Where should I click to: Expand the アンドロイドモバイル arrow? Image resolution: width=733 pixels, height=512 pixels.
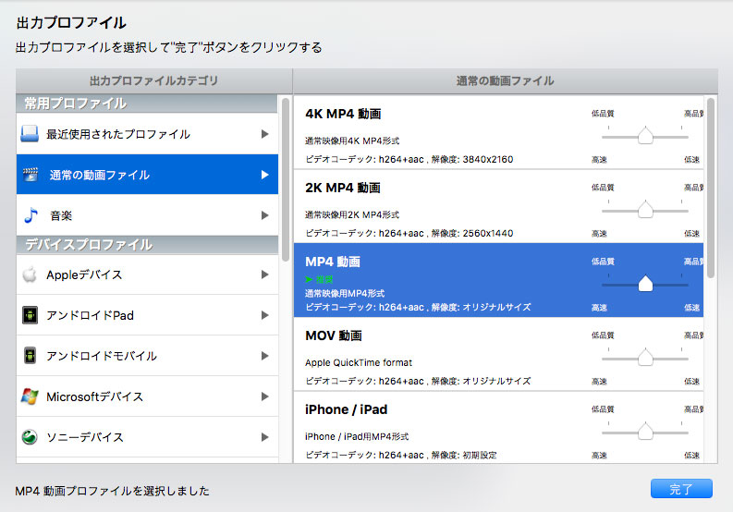(x=265, y=356)
